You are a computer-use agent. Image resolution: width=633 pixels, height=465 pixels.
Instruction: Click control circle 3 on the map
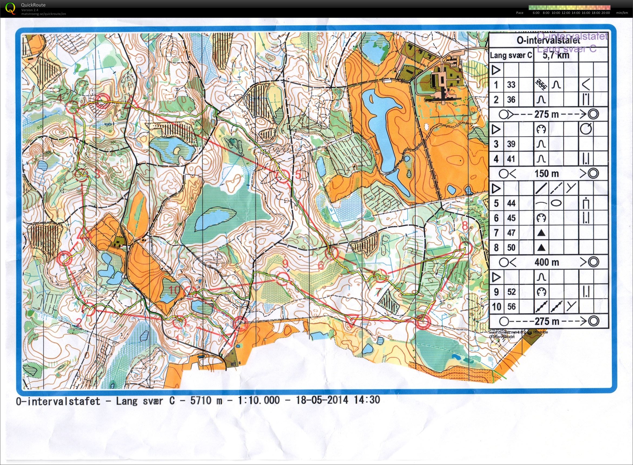click(82, 175)
